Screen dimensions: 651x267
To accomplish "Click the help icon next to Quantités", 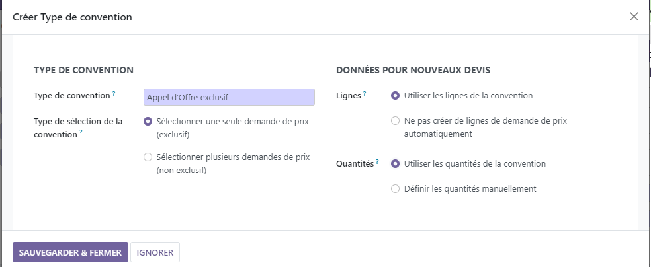I will [x=377, y=161].
